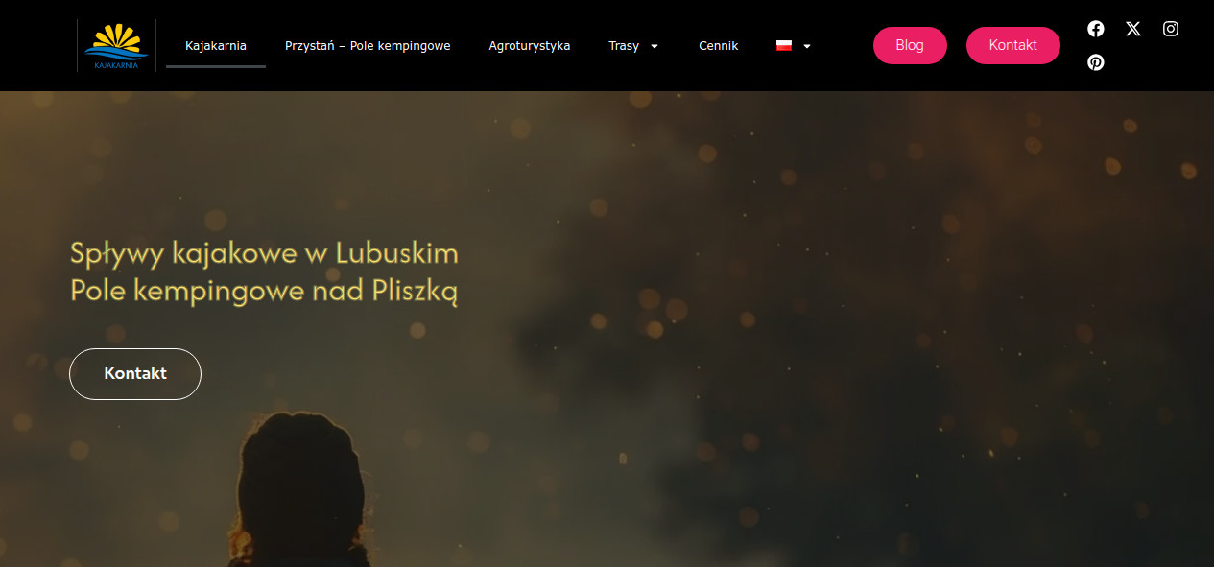The height and width of the screenshot is (567, 1214).
Task: Expand the language selector arrow beside flag
Action: pyautogui.click(x=807, y=46)
